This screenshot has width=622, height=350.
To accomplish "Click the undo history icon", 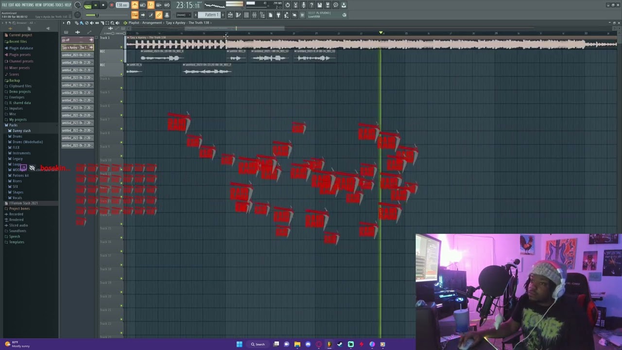I will 288,5.
